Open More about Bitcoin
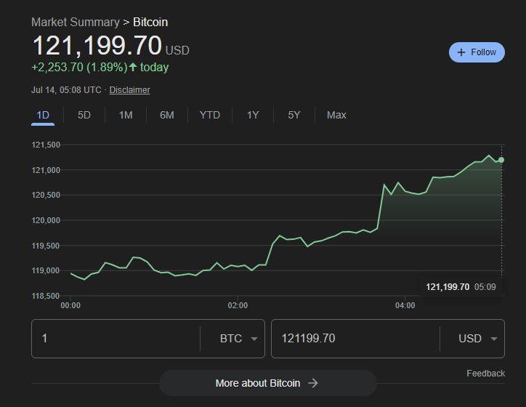The height and width of the screenshot is (407, 526). [267, 383]
